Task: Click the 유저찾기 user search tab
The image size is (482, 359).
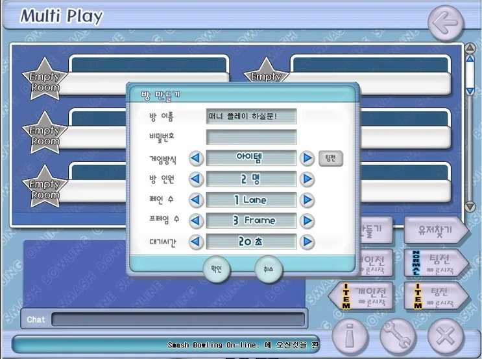Action: (437, 229)
